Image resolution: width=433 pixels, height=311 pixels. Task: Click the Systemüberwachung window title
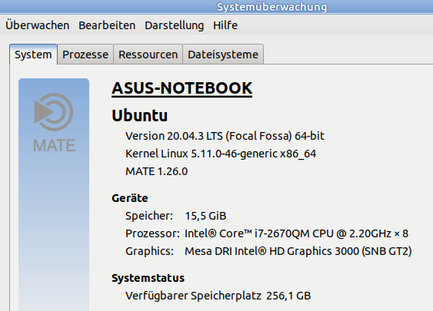pos(272,7)
